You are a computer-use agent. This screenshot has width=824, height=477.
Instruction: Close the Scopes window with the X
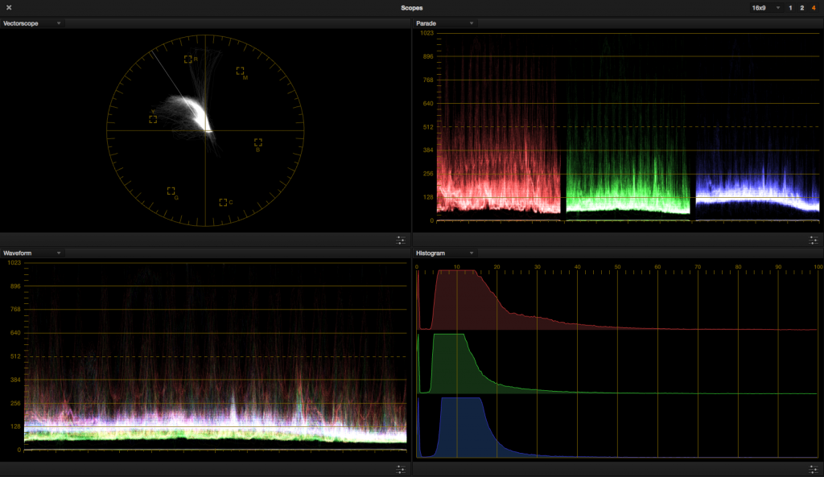pos(8,7)
